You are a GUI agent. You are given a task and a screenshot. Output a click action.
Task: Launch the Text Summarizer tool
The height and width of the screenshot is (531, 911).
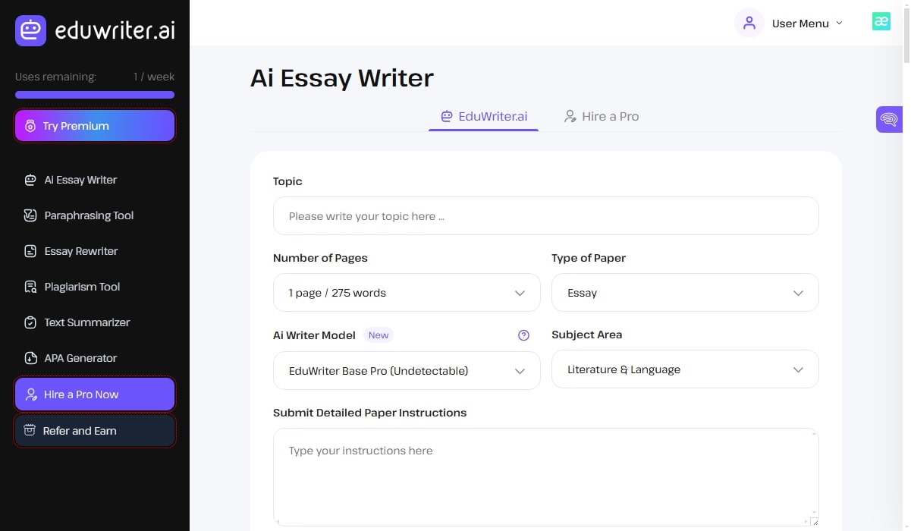pos(86,322)
